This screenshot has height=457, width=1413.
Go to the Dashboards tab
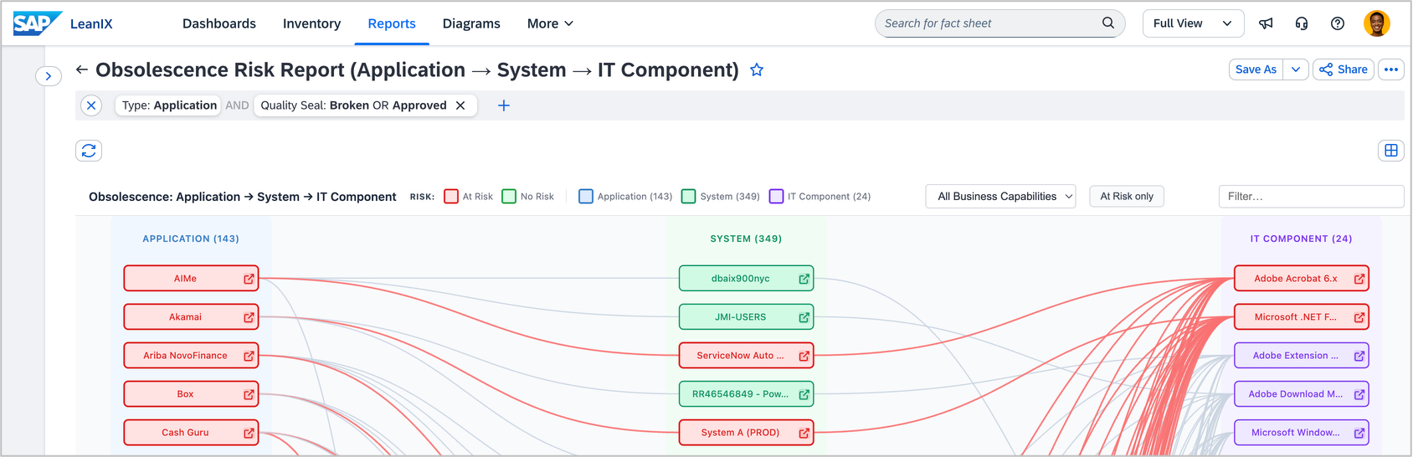219,23
